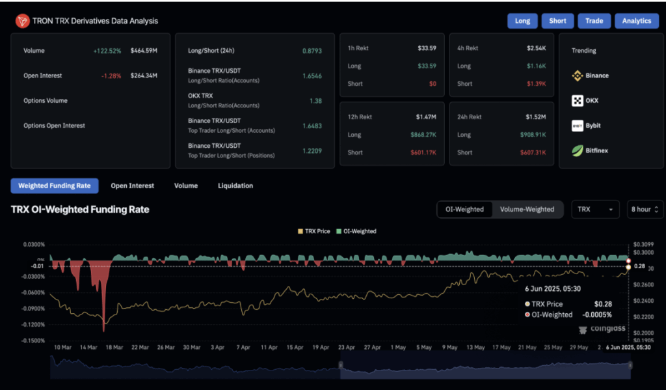
Task: Click the Bybit logo in Trending
Action: (x=578, y=126)
